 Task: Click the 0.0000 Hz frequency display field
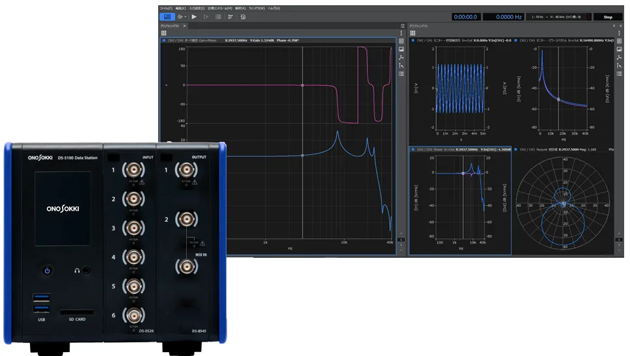(504, 17)
